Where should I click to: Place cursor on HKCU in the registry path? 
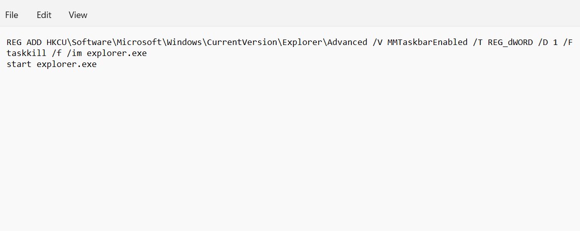[x=56, y=42]
